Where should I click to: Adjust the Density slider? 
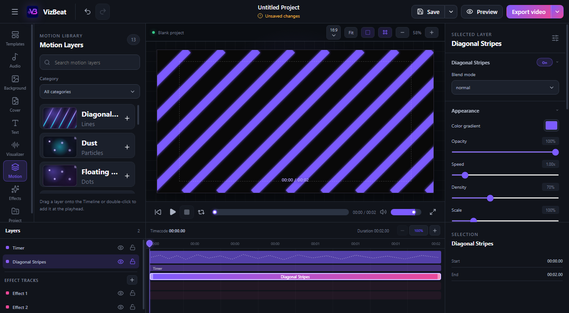505,198
